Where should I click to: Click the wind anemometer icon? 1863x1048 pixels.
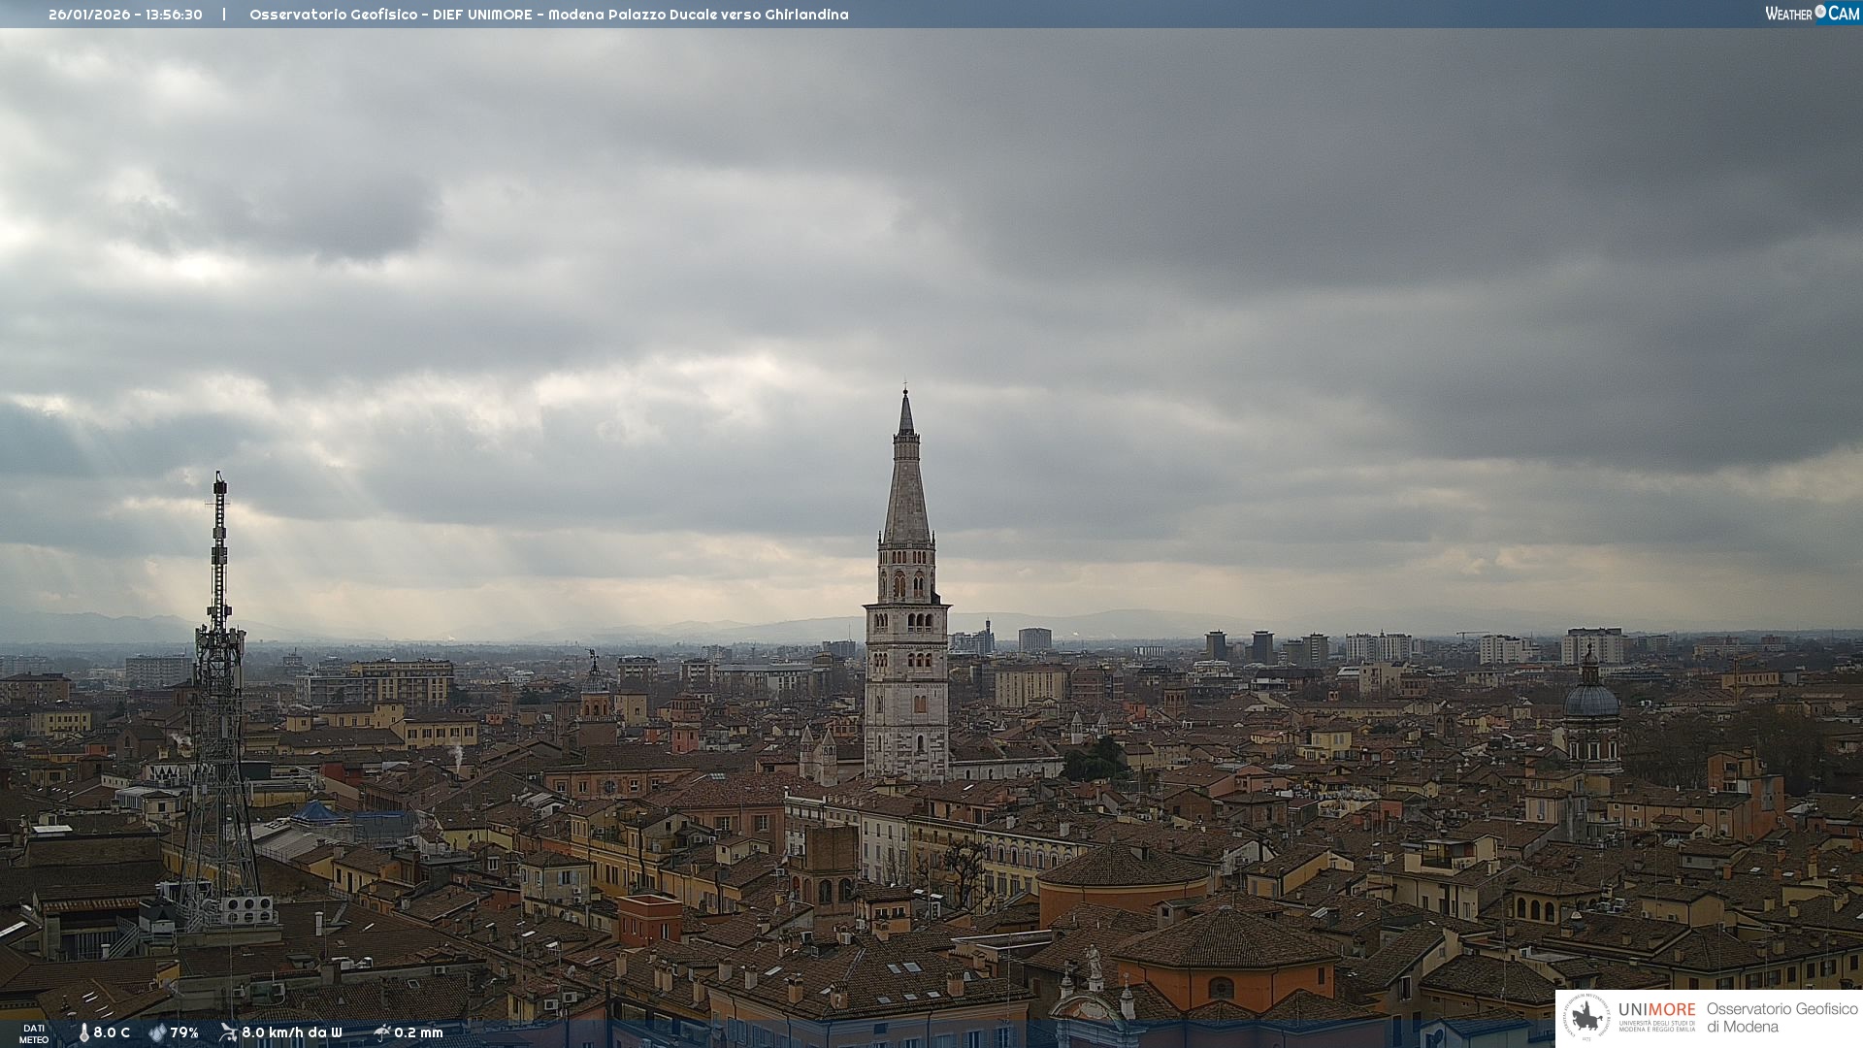(228, 1032)
